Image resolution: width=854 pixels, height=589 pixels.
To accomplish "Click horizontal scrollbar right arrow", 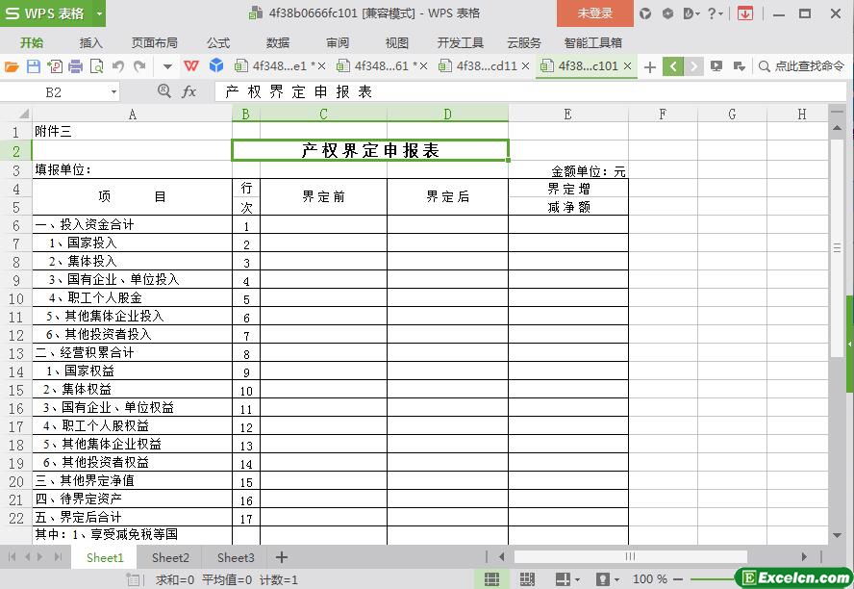I will [x=804, y=557].
